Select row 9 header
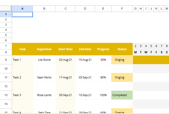This screenshot has height=114, width=169. click(6, 60)
